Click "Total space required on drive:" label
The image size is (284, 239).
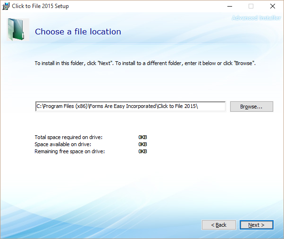pos(68,137)
